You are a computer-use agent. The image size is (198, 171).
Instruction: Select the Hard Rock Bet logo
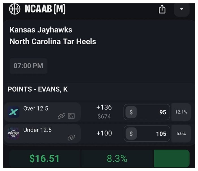tap(14, 133)
